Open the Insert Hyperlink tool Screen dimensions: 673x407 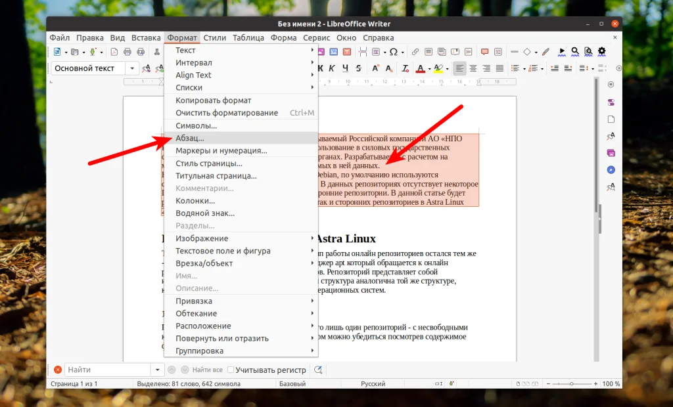pyautogui.click(x=414, y=51)
